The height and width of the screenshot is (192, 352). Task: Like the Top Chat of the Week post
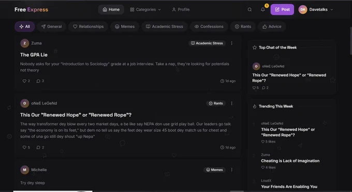(254, 87)
